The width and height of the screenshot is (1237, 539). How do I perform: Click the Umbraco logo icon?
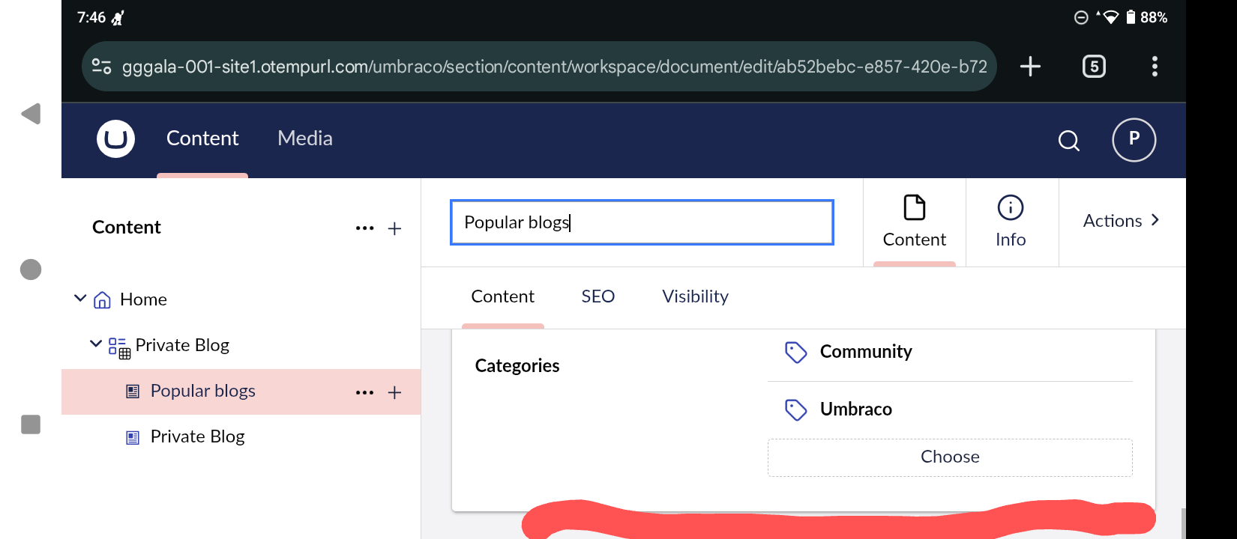pyautogui.click(x=115, y=138)
